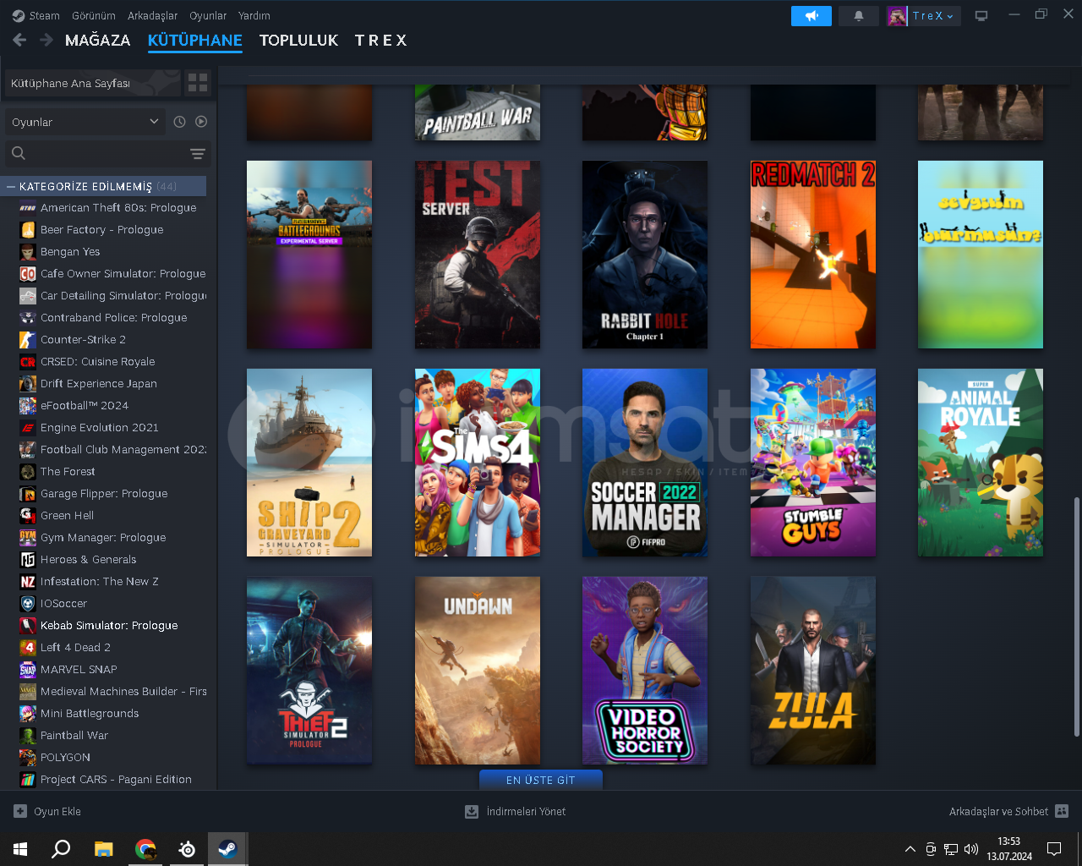
Task: Go to the MAĞAZA tab
Action: [x=98, y=40]
